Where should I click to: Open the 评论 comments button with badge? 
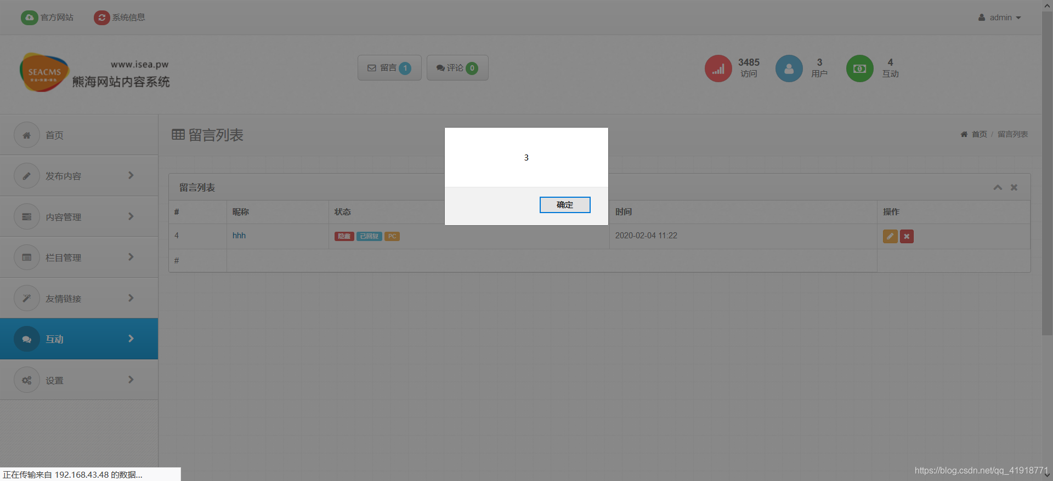457,68
